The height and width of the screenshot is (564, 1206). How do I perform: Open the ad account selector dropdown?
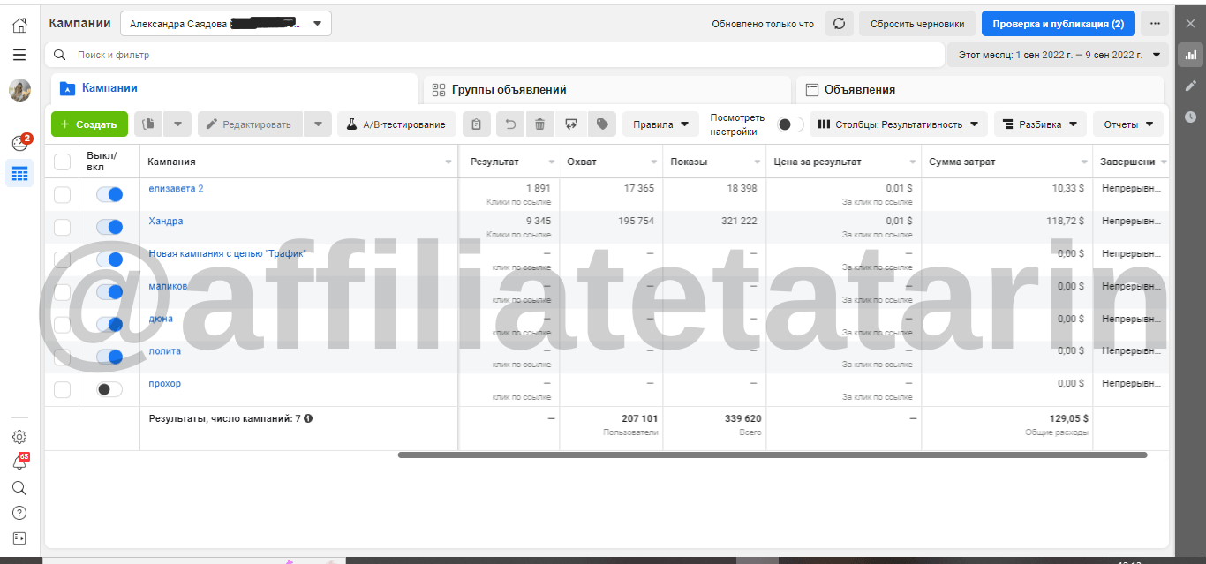click(x=226, y=24)
